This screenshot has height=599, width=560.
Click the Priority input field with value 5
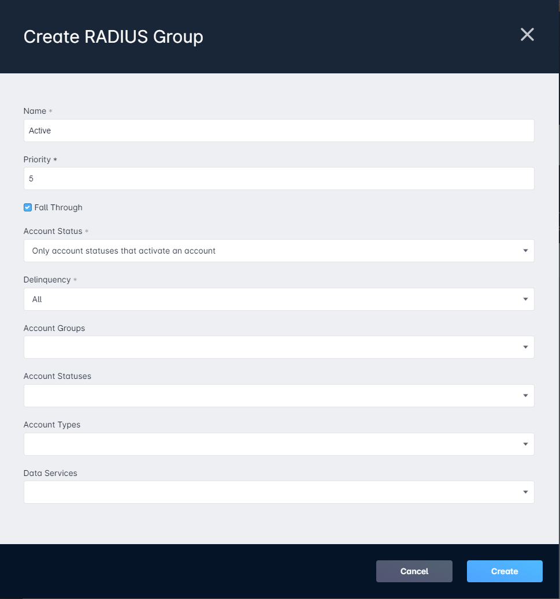pos(279,178)
